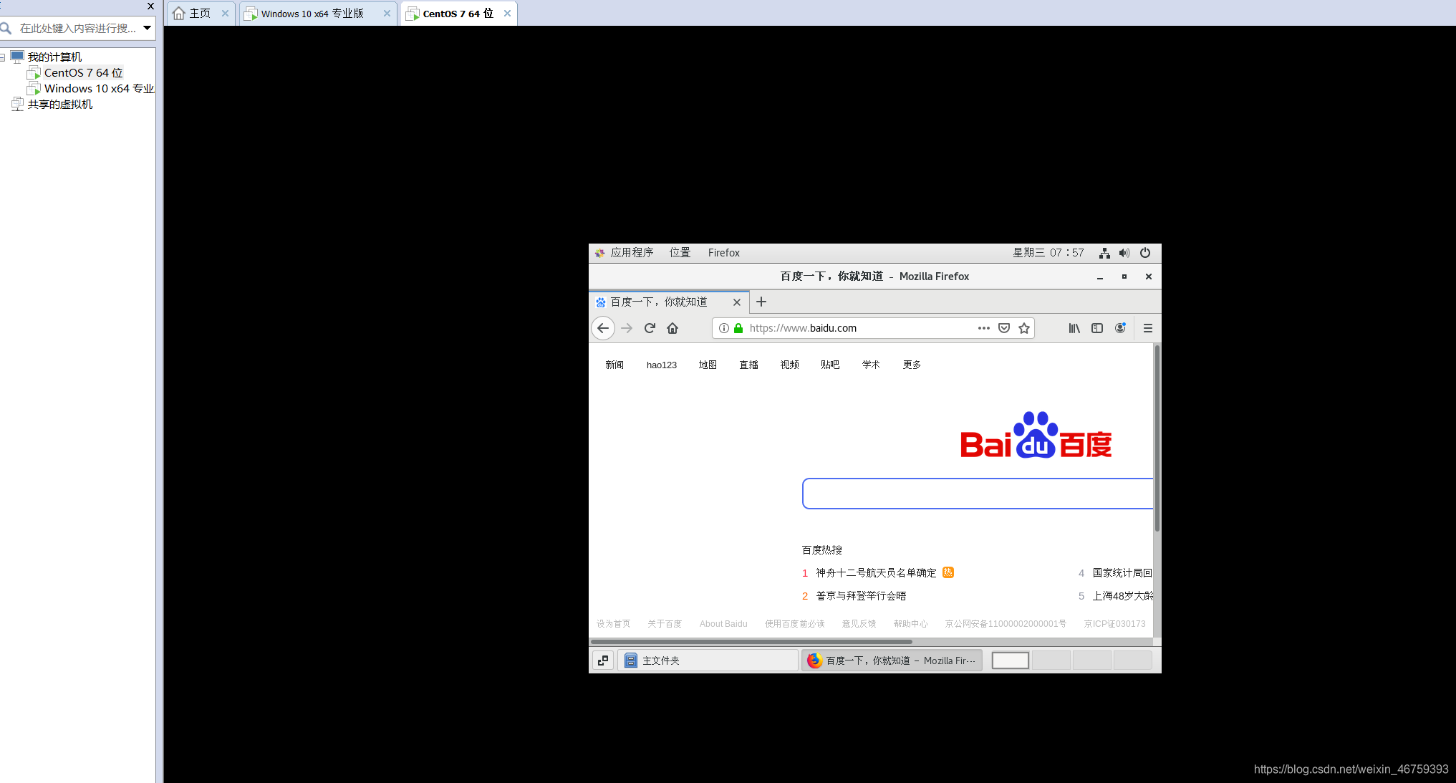This screenshot has height=783, width=1456.
Task: Open page actions three-dot menu
Action: pos(984,328)
